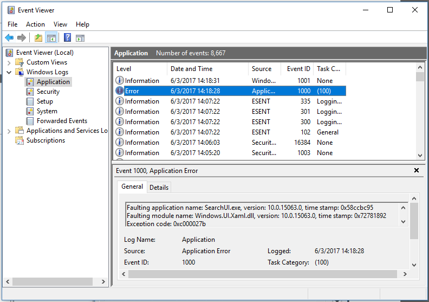This screenshot has width=429, height=302.
Task: Click the Event Viewer title bar icon
Action: pos(11,10)
